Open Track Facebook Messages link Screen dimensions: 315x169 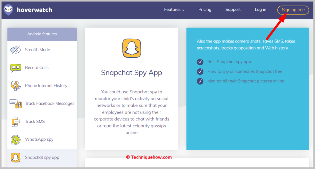pos(50,103)
